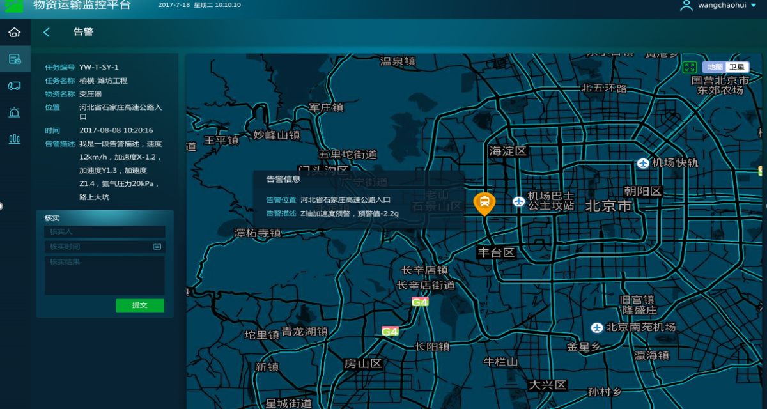Click the calendar icon in 核实时间 field
The width and height of the screenshot is (767, 409).
157,247
